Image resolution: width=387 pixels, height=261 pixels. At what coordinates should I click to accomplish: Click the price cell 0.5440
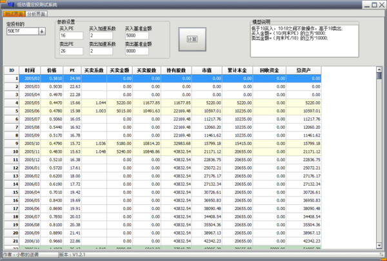click(x=52, y=128)
